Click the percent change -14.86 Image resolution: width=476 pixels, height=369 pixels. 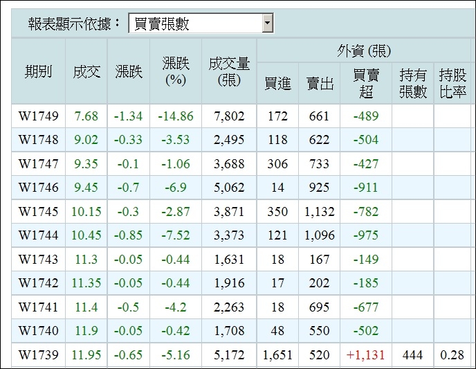pos(176,116)
